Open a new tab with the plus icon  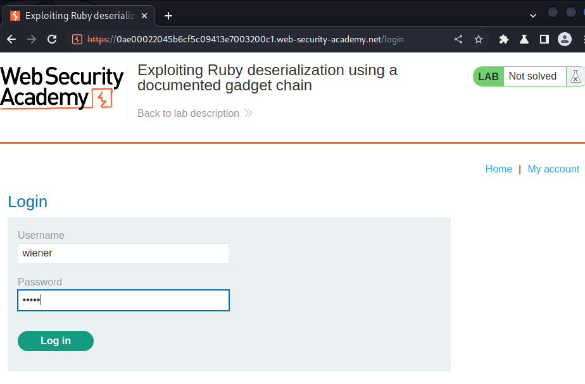[x=168, y=16]
